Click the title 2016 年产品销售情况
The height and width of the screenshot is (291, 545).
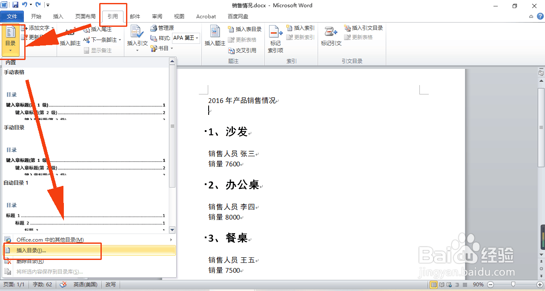coord(242,101)
